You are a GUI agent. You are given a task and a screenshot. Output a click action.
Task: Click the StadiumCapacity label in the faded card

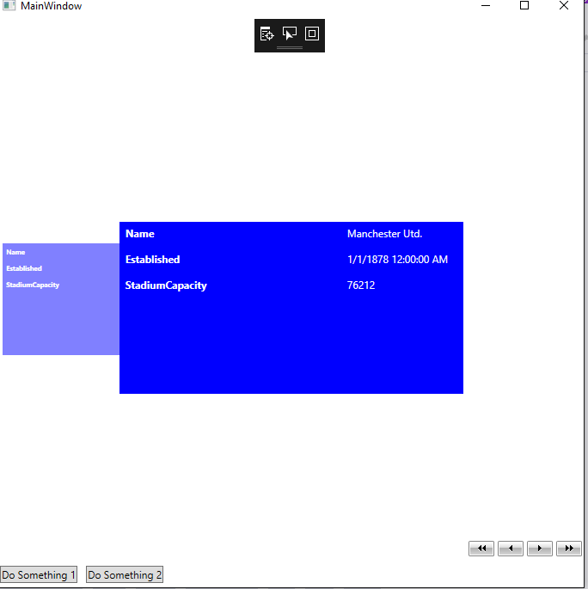tap(33, 285)
